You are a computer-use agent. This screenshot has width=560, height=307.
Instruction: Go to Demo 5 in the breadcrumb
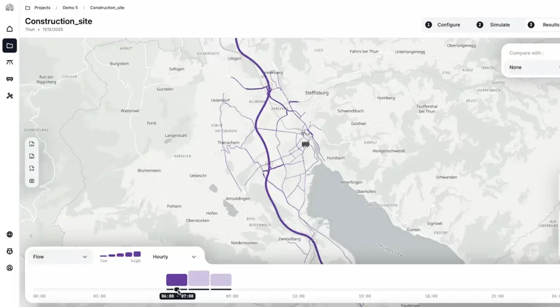[70, 8]
